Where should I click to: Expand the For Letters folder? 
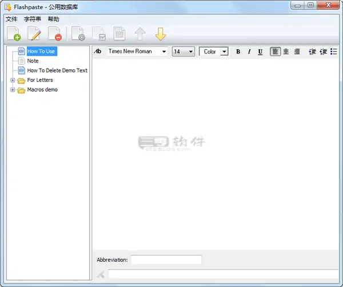click(x=13, y=80)
